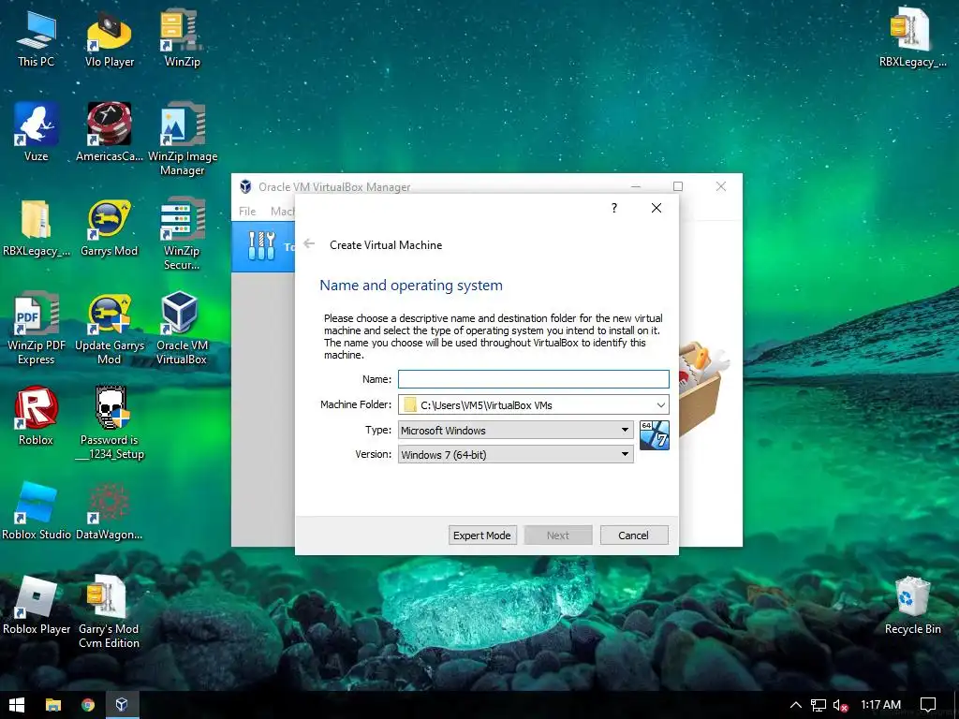Click the help question mark in the dialog
This screenshot has width=959, height=719.
click(614, 208)
